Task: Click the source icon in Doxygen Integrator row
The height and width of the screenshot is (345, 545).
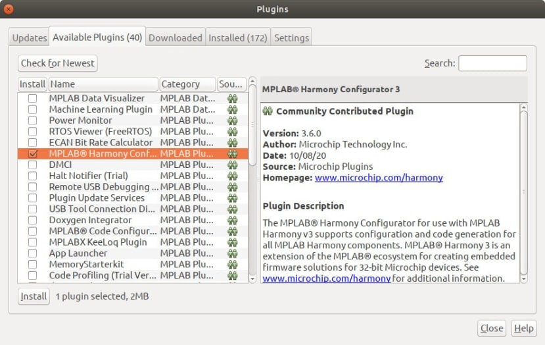Action: [x=233, y=221]
